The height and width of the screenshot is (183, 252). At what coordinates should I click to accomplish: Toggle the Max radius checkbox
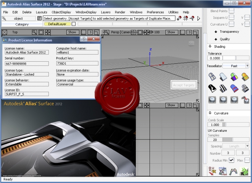tap(247, 160)
